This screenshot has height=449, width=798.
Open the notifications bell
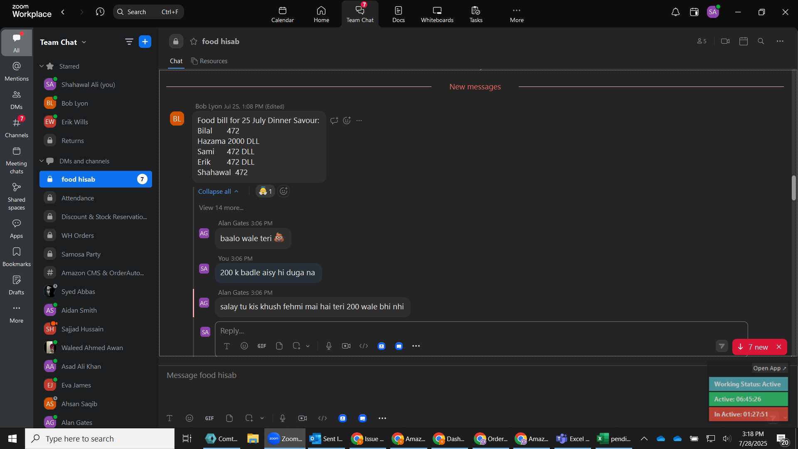coord(675,12)
